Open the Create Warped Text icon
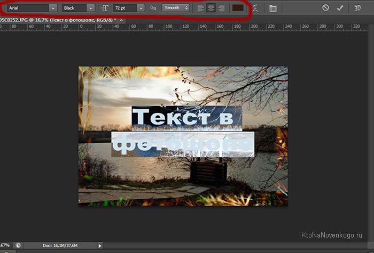This screenshot has width=374, height=253. [x=255, y=8]
